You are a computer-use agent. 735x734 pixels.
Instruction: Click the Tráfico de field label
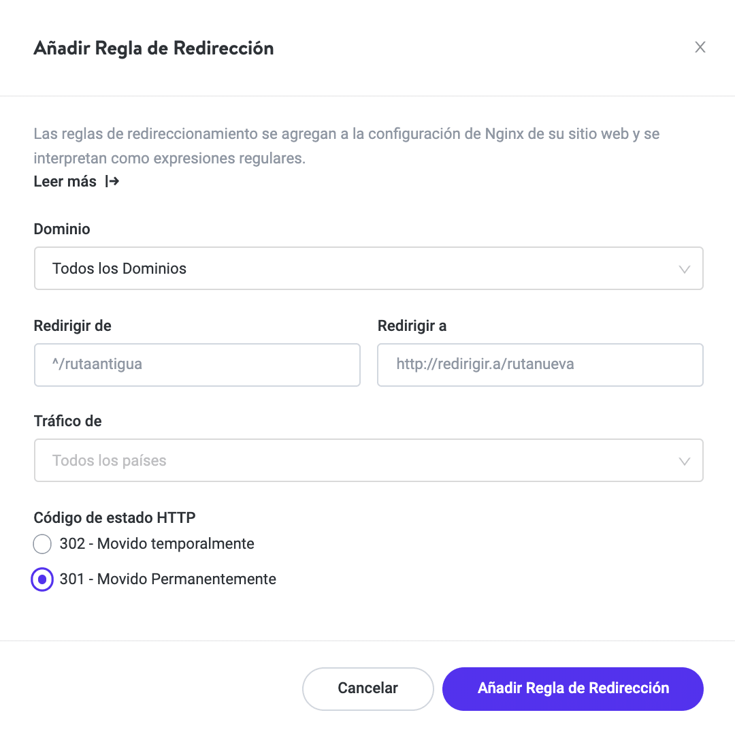[x=67, y=421]
